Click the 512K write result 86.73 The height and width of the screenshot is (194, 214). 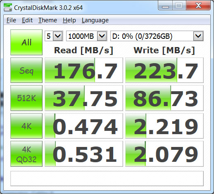click(x=164, y=98)
